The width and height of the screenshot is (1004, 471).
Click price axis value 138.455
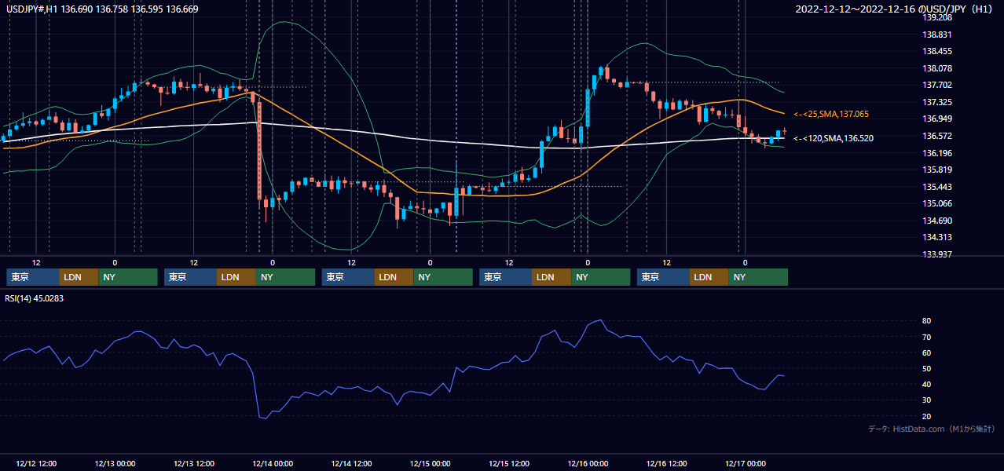[x=936, y=51]
